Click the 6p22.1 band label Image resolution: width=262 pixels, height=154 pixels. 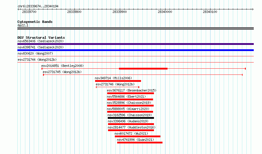coord(23,25)
